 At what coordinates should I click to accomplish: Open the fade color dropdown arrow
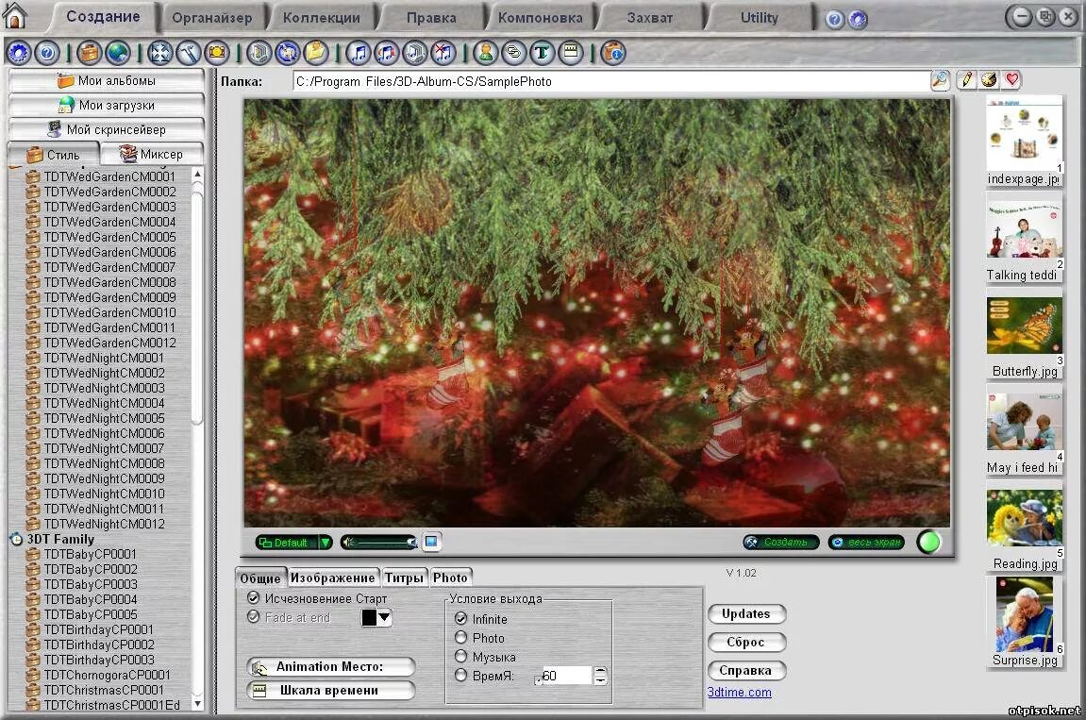point(384,617)
